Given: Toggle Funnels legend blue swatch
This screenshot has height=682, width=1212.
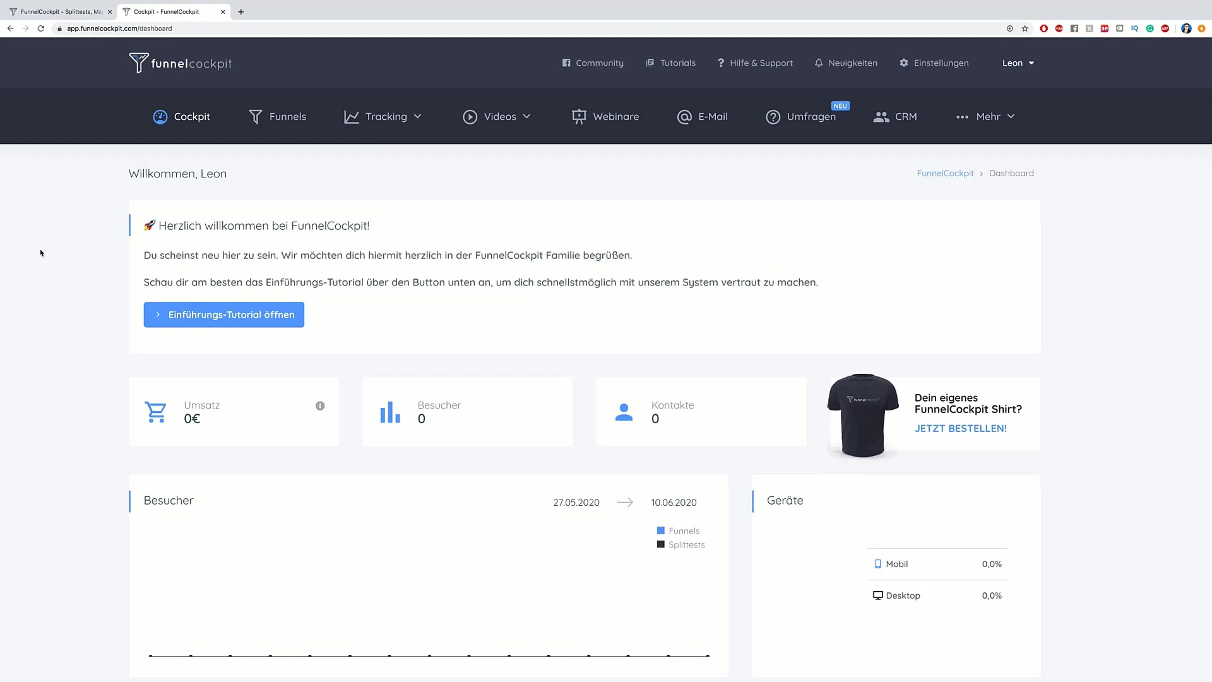Looking at the screenshot, I should pyautogui.click(x=661, y=530).
